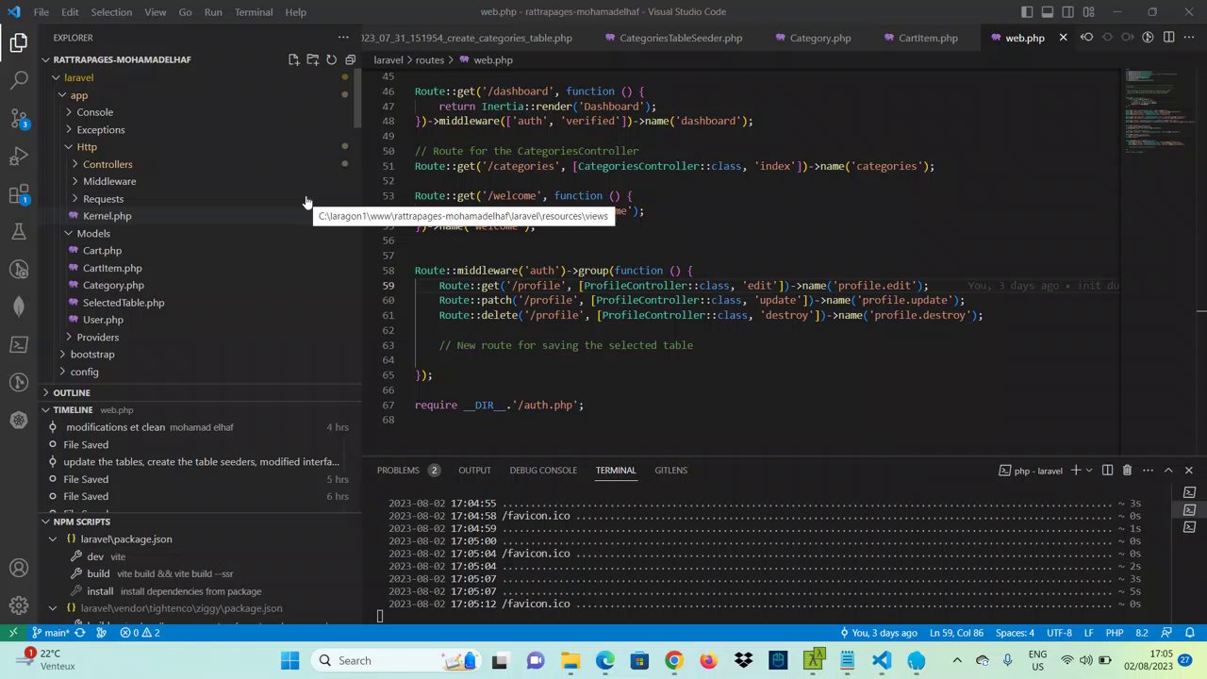Viewport: 1207px width, 679px height.
Task: Refresh the Explorer file tree
Action: (x=331, y=59)
